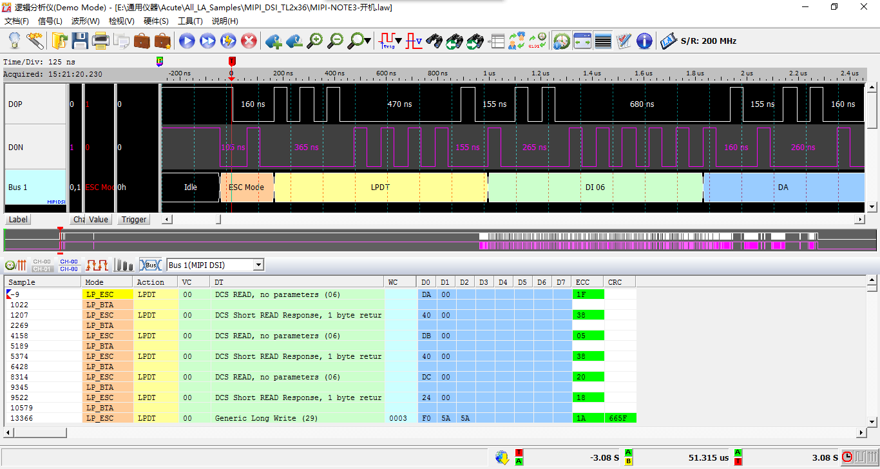Click the DI 06 segment in Bus 1 waveform
The height and width of the screenshot is (469, 880).
[x=595, y=187]
